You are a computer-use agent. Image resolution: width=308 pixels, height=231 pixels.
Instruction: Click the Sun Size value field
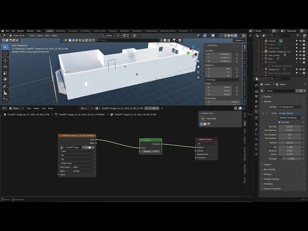coord(290,127)
